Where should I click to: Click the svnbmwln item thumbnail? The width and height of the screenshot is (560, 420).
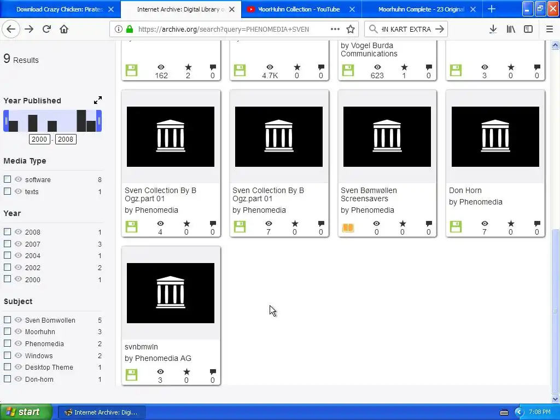pos(171,293)
